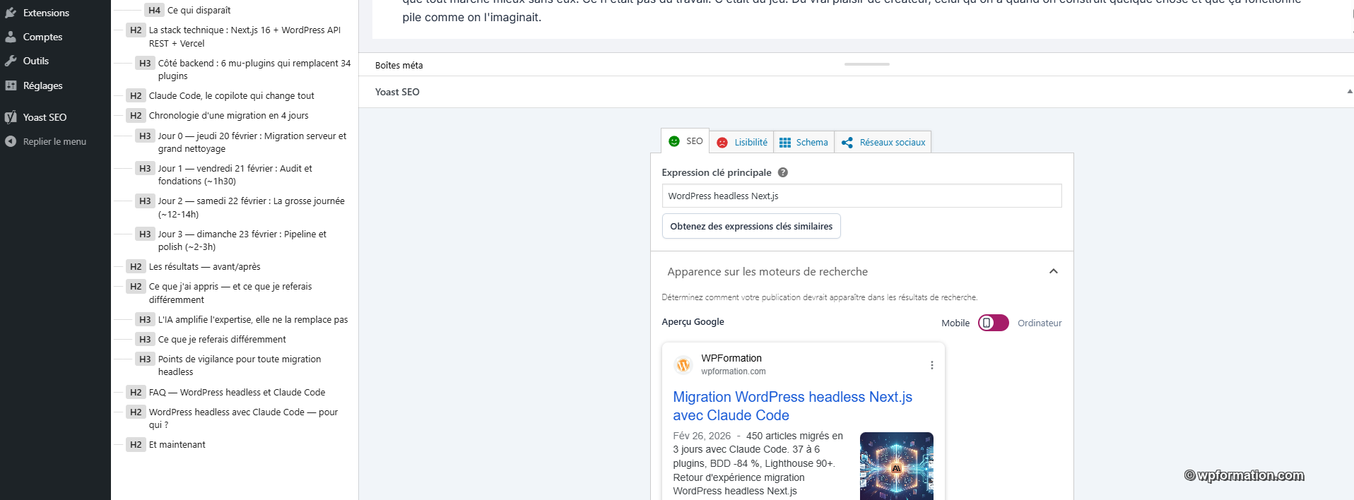
Task: Click the Réglages sliders icon
Action: [x=11, y=85]
